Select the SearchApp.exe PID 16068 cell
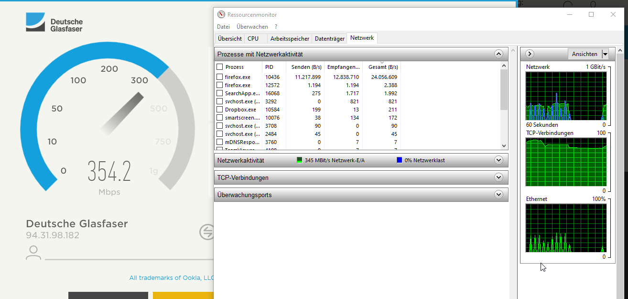The width and height of the screenshot is (628, 299). click(x=272, y=93)
